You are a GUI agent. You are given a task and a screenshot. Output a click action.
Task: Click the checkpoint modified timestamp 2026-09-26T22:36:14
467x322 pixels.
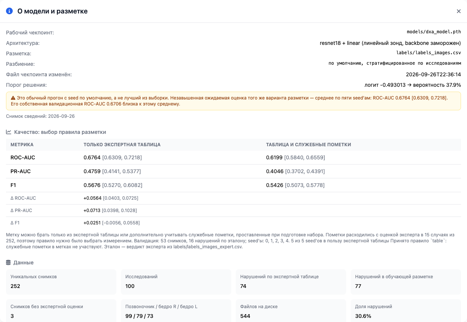(x=433, y=74)
